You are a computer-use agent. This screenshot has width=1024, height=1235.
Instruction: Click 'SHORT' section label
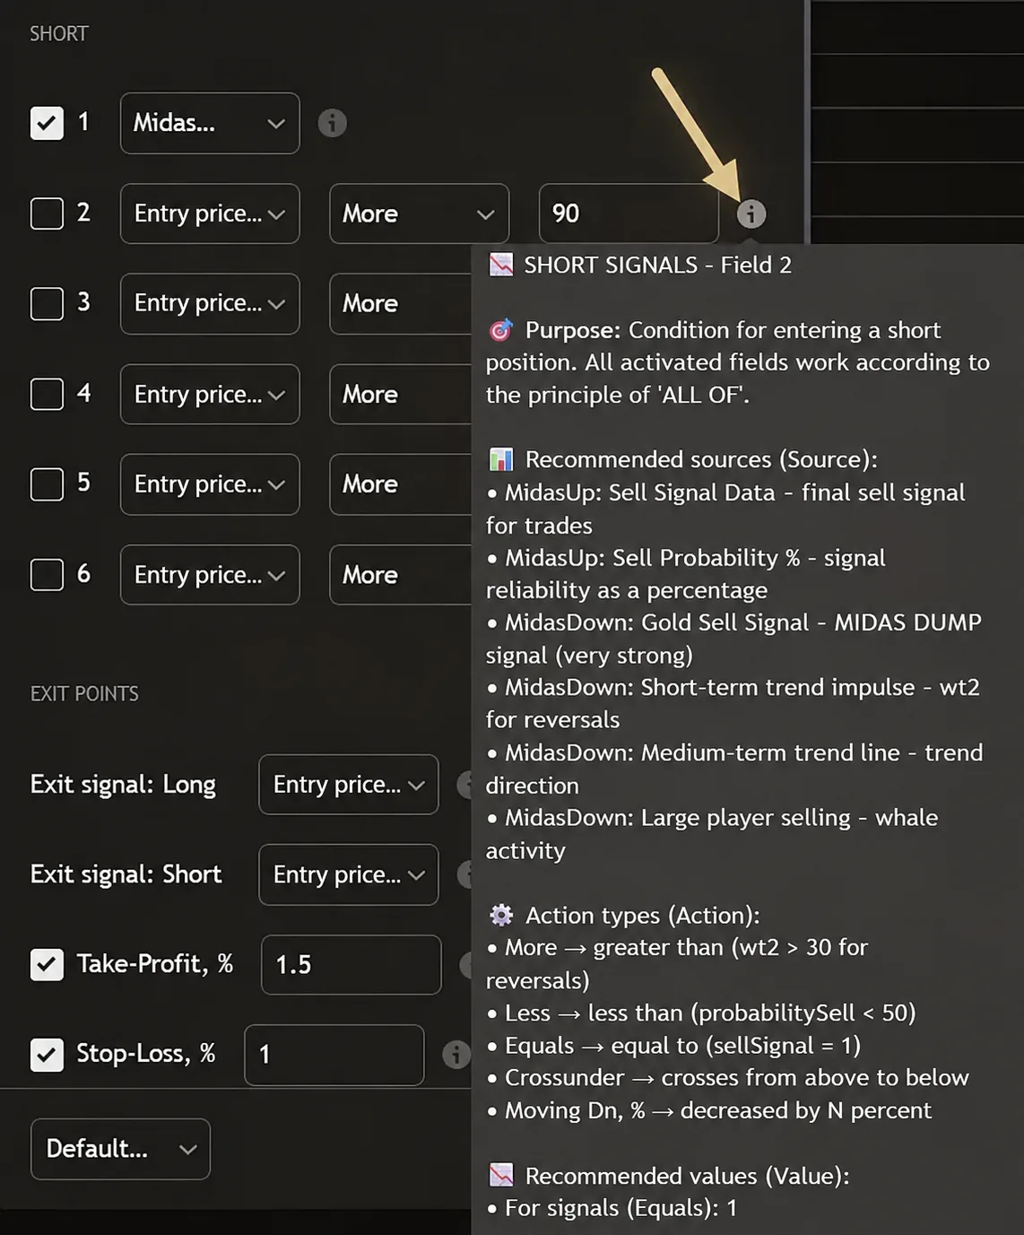pyautogui.click(x=59, y=33)
